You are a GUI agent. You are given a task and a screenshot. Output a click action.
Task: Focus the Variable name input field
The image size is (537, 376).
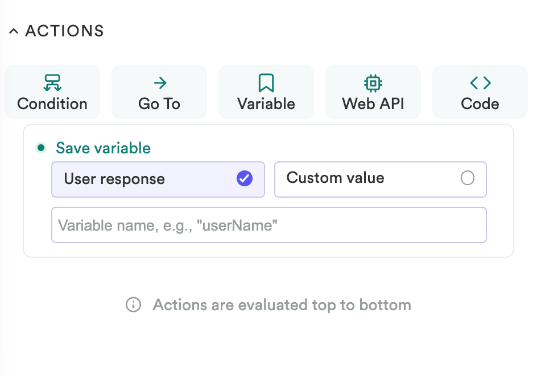(268, 225)
